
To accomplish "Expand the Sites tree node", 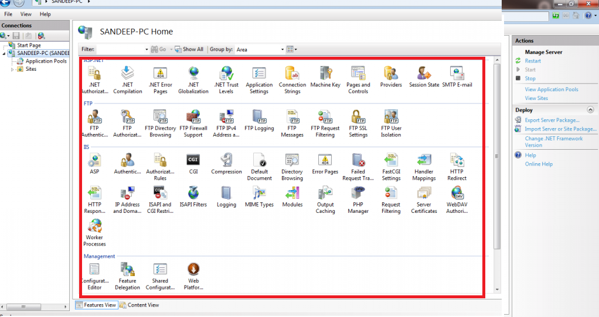I will point(13,69).
